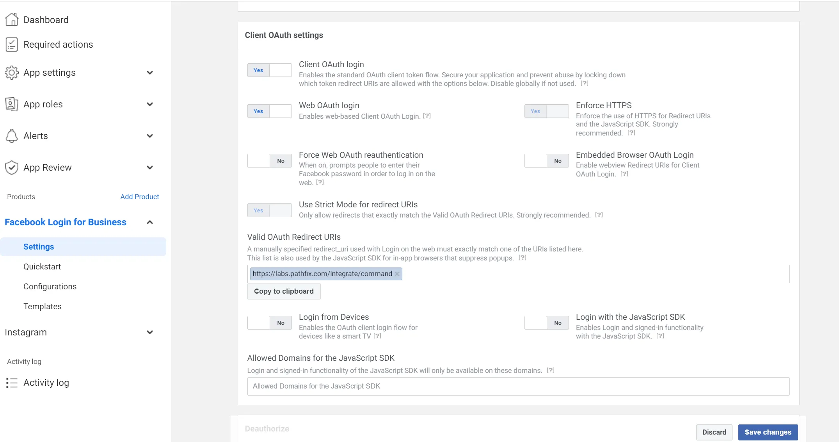Remove the labs.pathfix.com redirect URI chip
The image size is (839, 442).
pos(397,274)
